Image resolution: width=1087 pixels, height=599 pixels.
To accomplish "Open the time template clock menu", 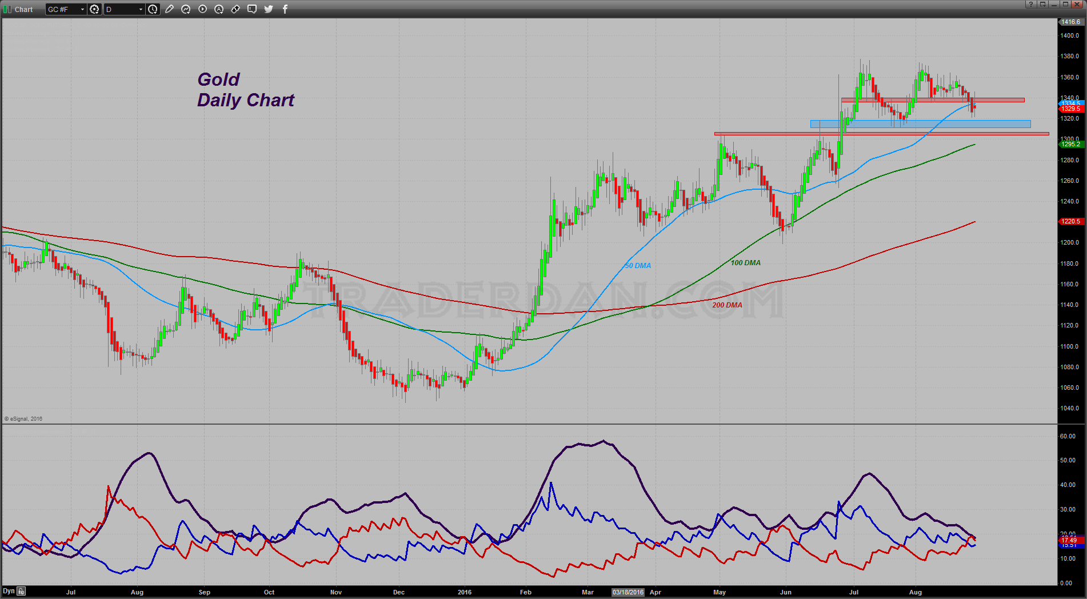I will (x=153, y=9).
